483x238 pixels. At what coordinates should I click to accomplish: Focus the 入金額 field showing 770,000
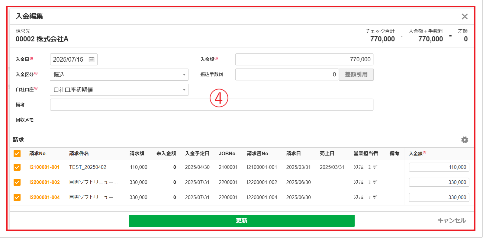(304, 59)
